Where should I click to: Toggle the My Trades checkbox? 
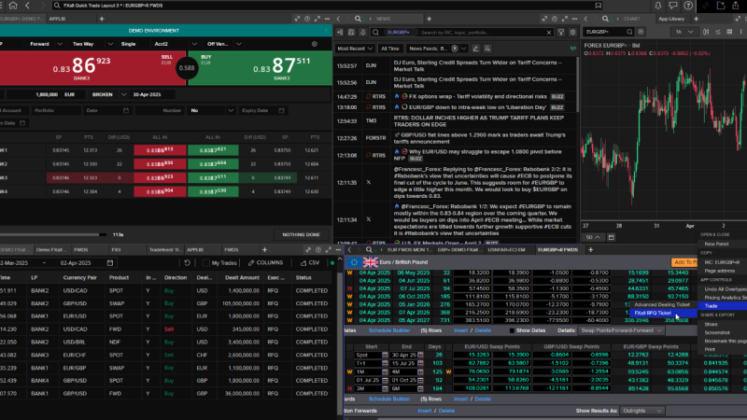205,263
